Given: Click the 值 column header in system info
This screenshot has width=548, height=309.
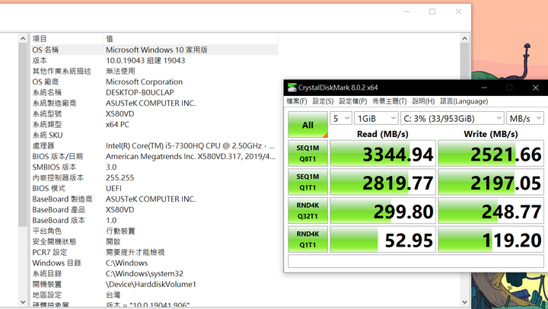Looking at the screenshot, I should tap(191, 39).
